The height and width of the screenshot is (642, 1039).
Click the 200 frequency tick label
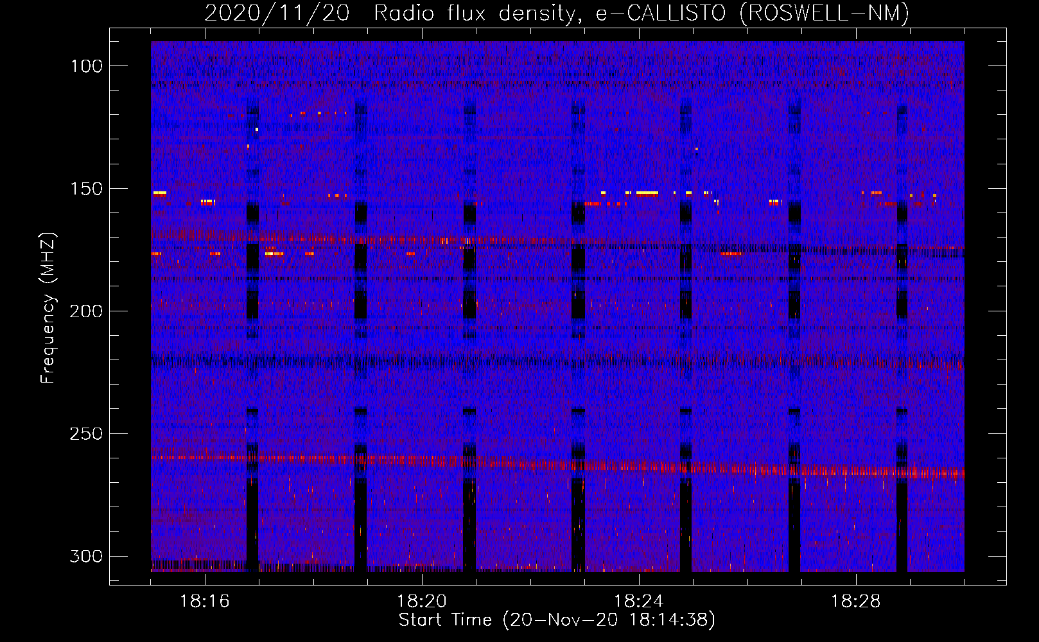click(x=86, y=311)
